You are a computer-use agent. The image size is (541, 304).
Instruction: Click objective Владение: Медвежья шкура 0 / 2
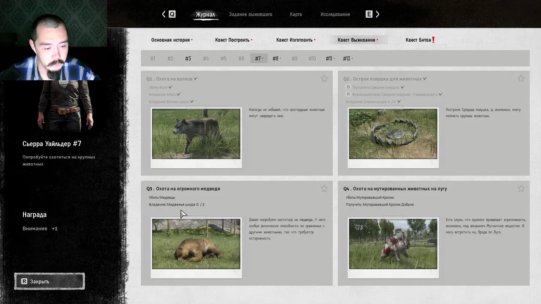177,205
